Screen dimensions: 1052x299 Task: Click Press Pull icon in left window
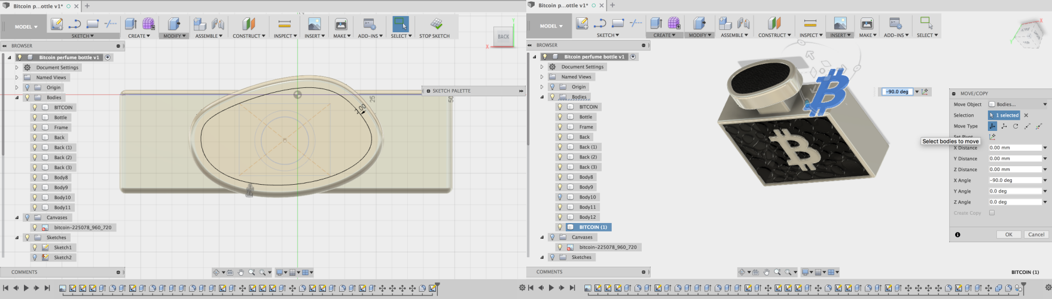174,24
